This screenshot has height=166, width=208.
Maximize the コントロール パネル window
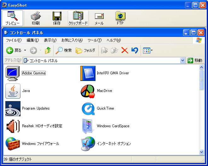pos(194,32)
